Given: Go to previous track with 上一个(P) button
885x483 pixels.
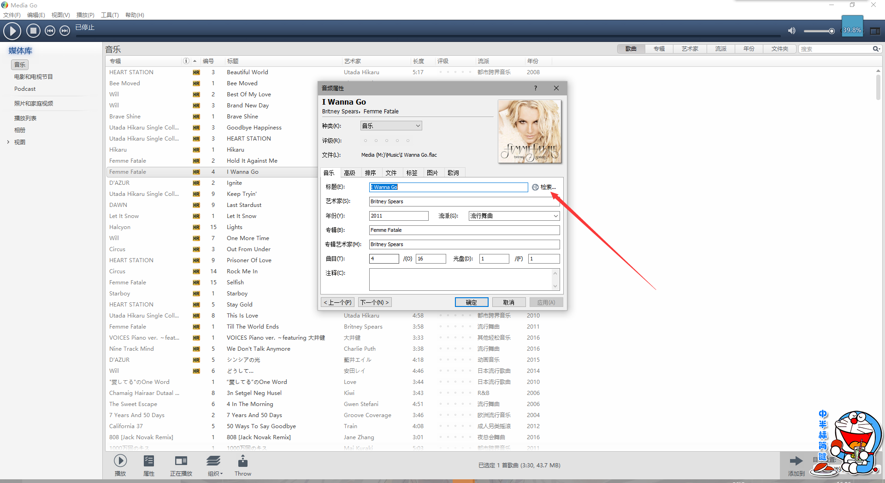Looking at the screenshot, I should point(338,302).
